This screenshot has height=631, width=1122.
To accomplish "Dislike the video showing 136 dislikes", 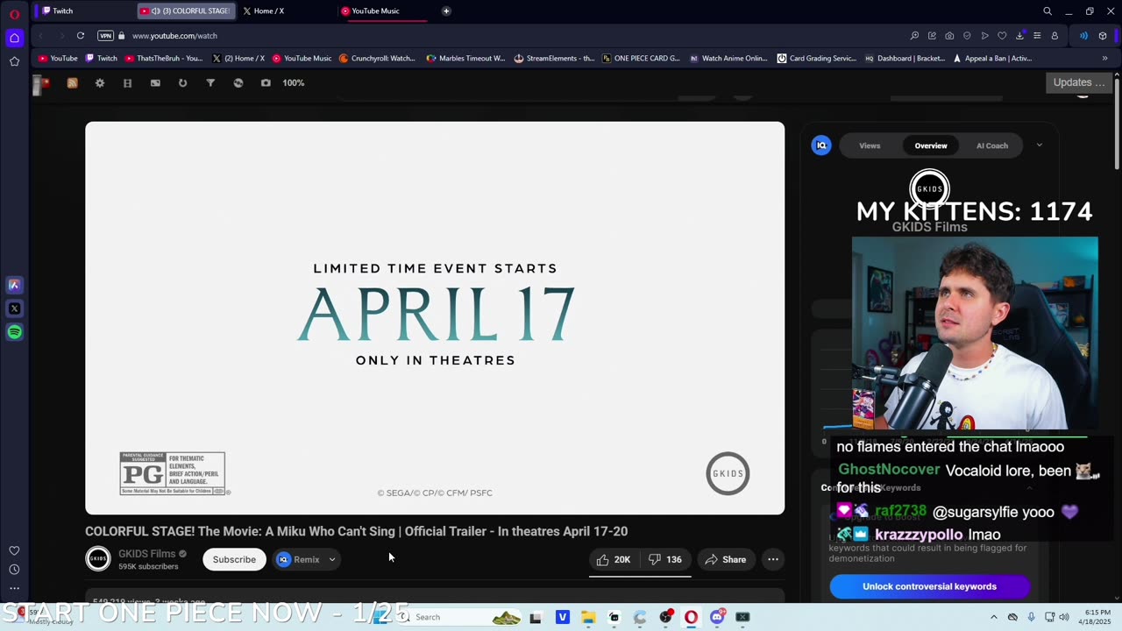I will (664, 559).
